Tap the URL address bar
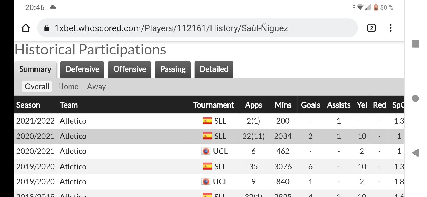Viewport: 427px width, 197px height. pyautogui.click(x=192, y=28)
